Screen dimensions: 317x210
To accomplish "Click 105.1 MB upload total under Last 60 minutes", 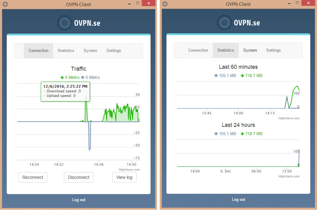I will (x=228, y=76).
